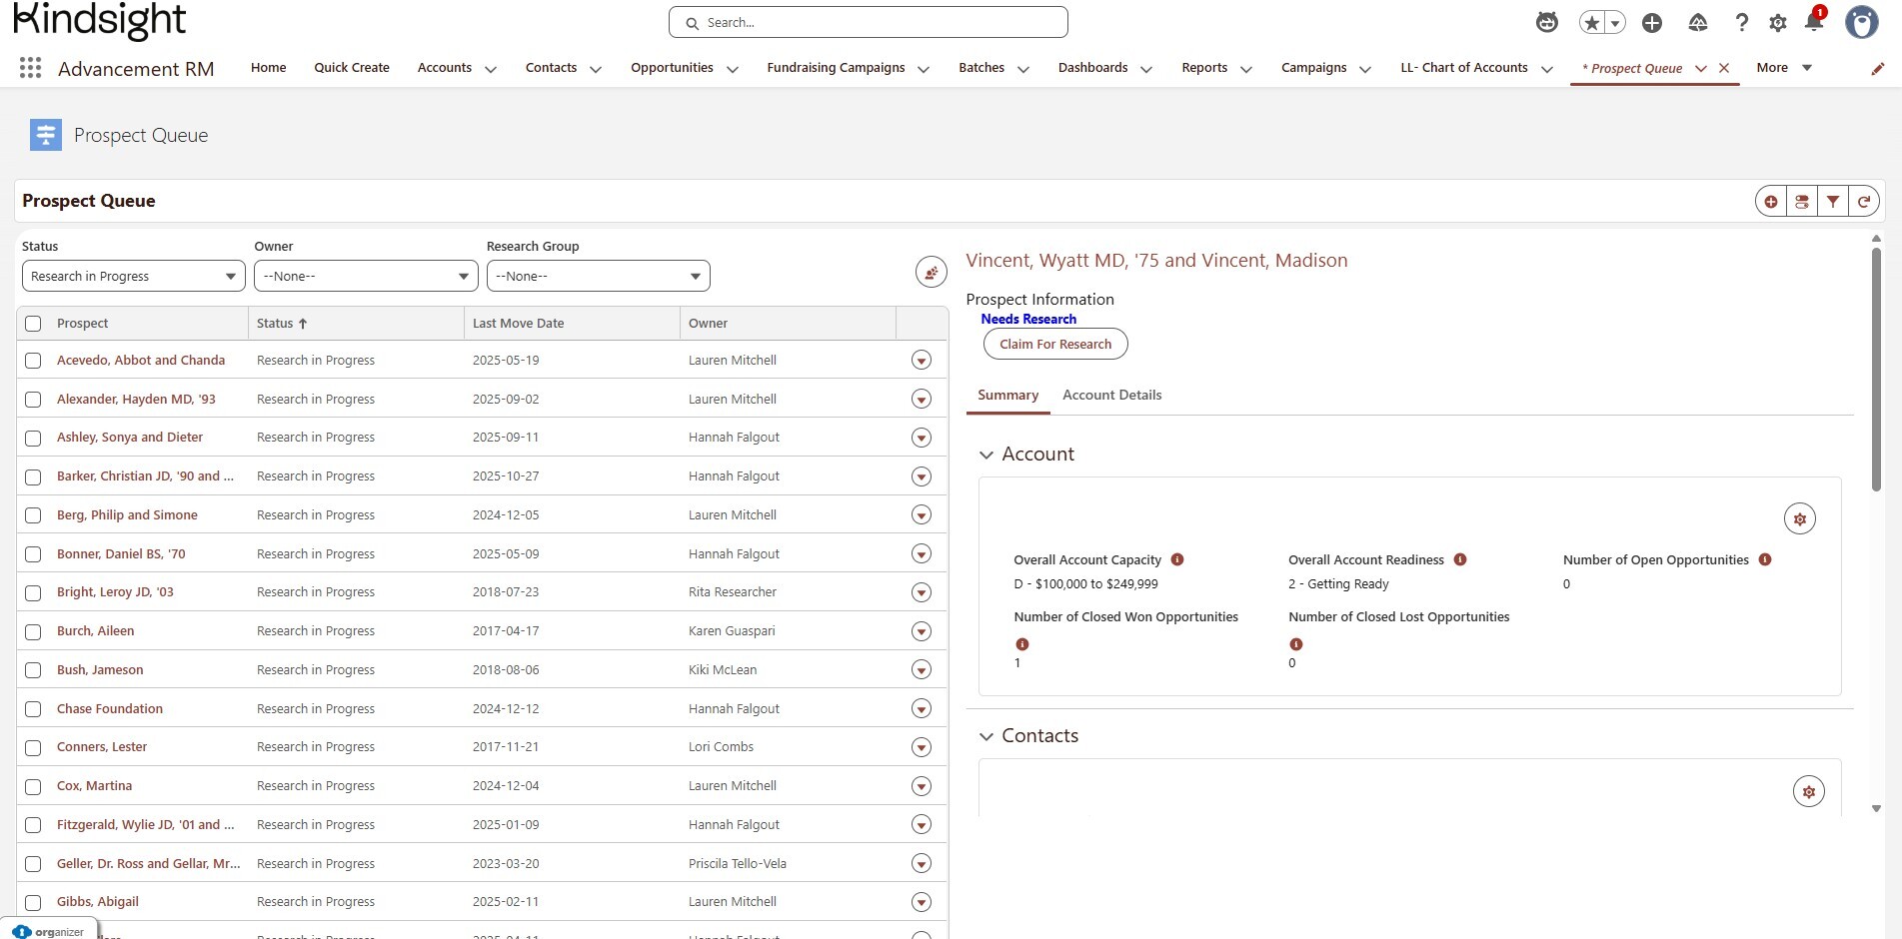Click inside the global Search field
1902x939 pixels.
click(868, 23)
